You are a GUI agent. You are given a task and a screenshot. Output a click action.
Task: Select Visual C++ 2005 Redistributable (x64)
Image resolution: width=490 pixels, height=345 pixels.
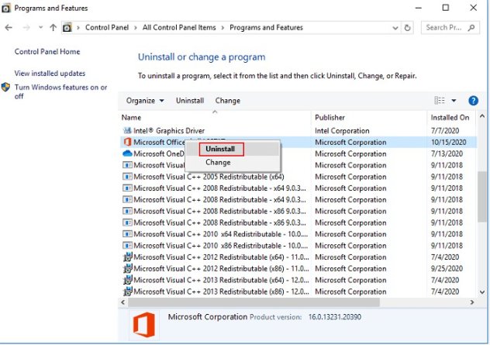click(209, 177)
